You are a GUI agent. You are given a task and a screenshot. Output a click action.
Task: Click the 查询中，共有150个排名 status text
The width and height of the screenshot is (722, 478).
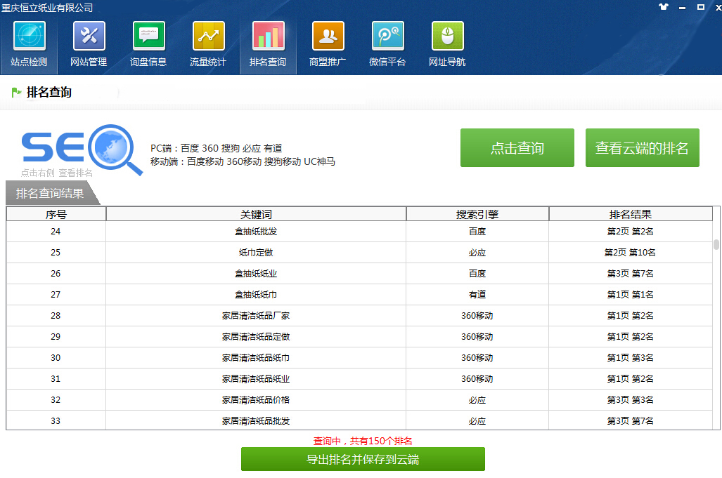(363, 441)
